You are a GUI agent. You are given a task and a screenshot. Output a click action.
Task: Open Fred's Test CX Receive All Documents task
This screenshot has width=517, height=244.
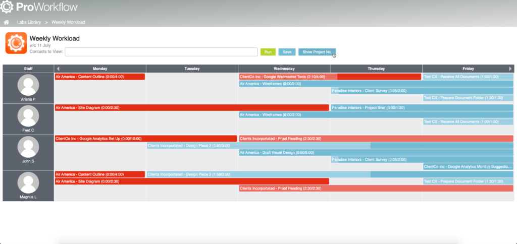468,121
